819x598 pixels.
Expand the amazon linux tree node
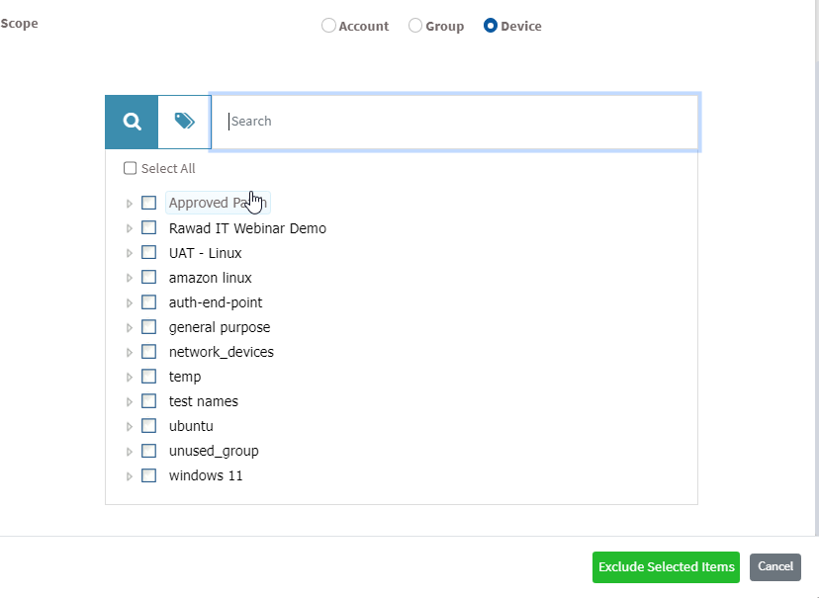[x=130, y=278]
